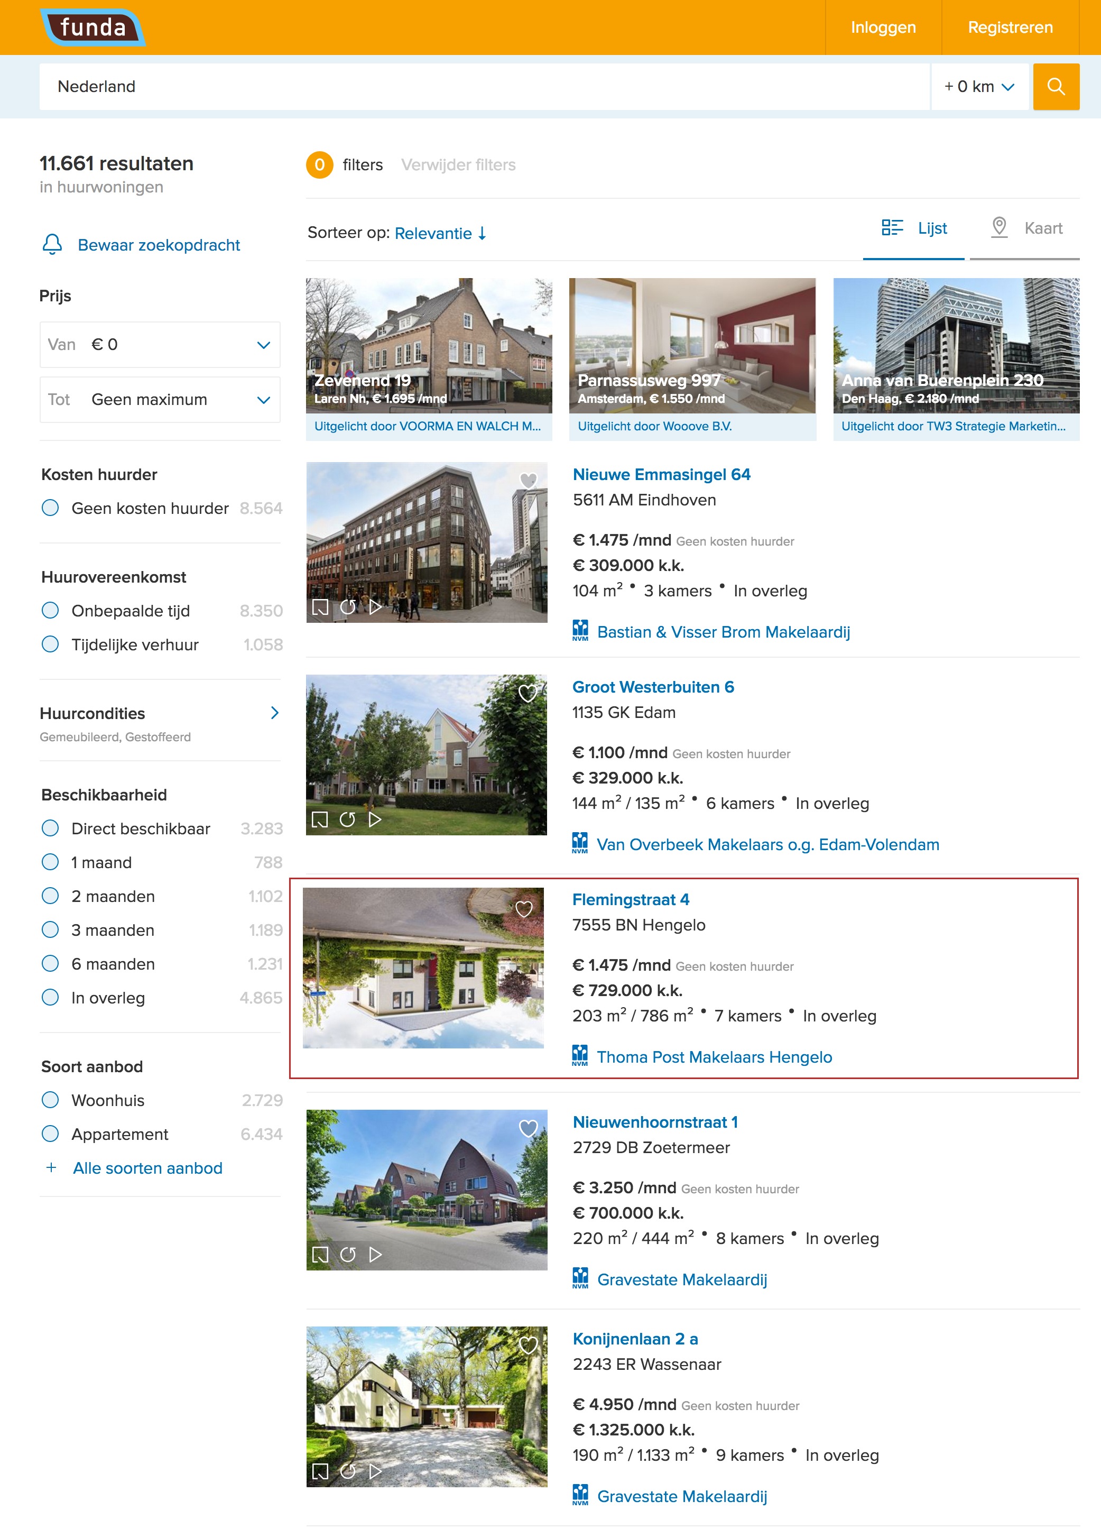The image size is (1101, 1529).
Task: Open 360 view icon on Groot Westerbuiten photo
Action: pos(347,819)
